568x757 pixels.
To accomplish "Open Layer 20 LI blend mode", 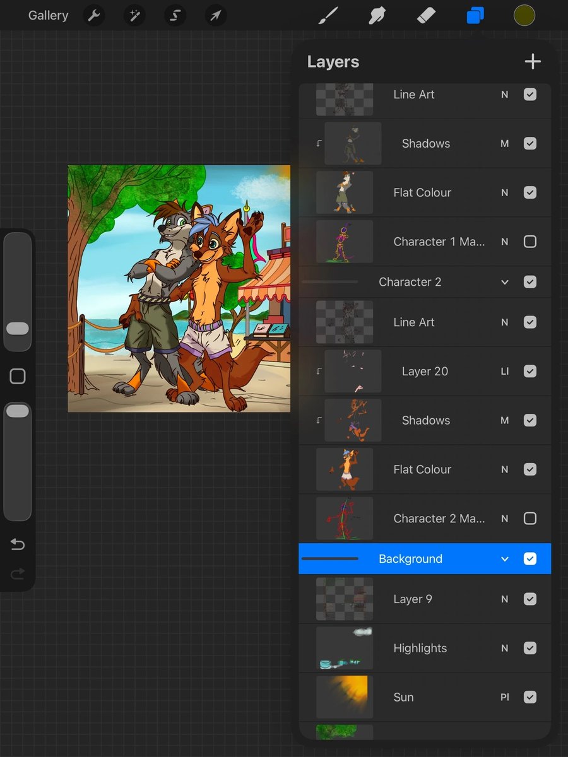I will click(x=505, y=371).
